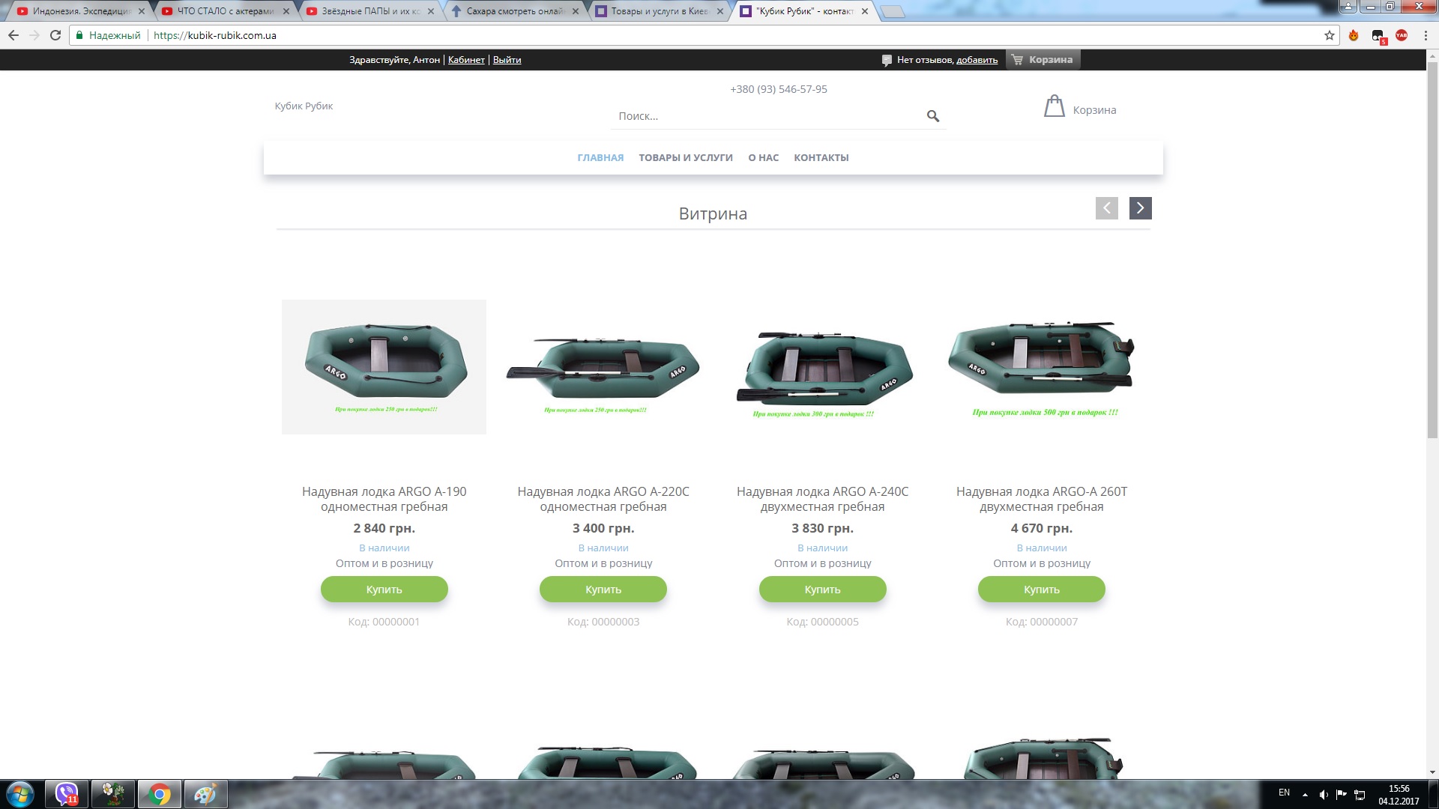The height and width of the screenshot is (809, 1439).
Task: Click the browser address bar URL
Action: [215, 35]
